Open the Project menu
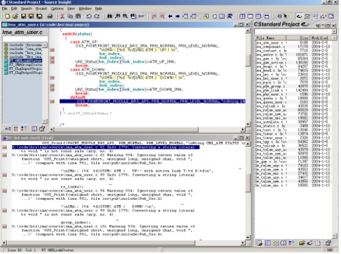Image resolution: width=341 pixels, height=254 pixels. pyautogui.click(x=41, y=8)
